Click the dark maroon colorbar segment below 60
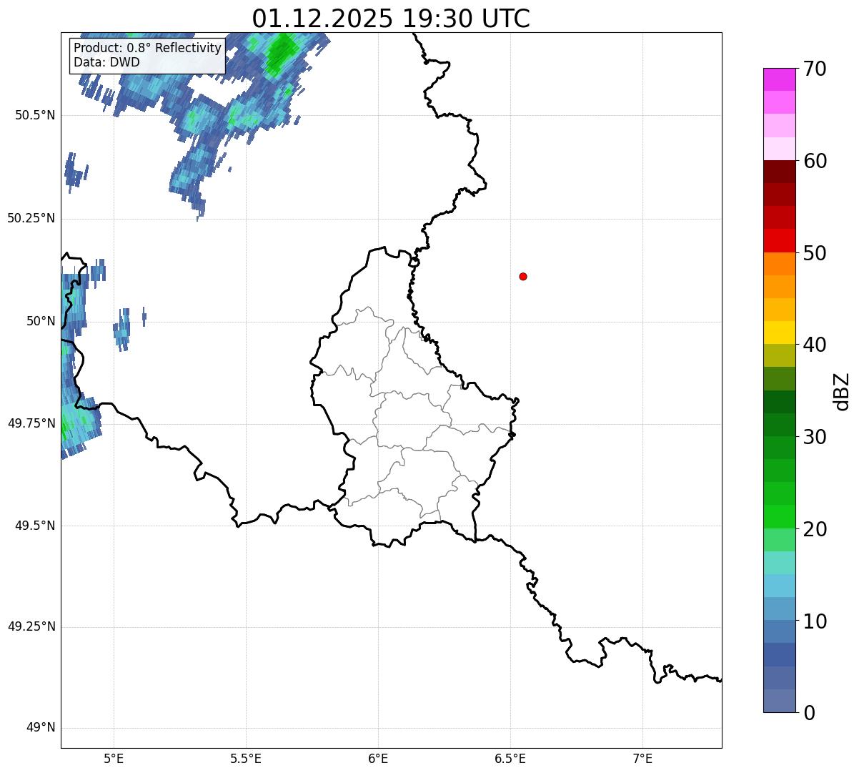 779,172
